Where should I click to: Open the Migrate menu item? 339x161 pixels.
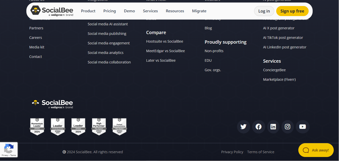(199, 11)
